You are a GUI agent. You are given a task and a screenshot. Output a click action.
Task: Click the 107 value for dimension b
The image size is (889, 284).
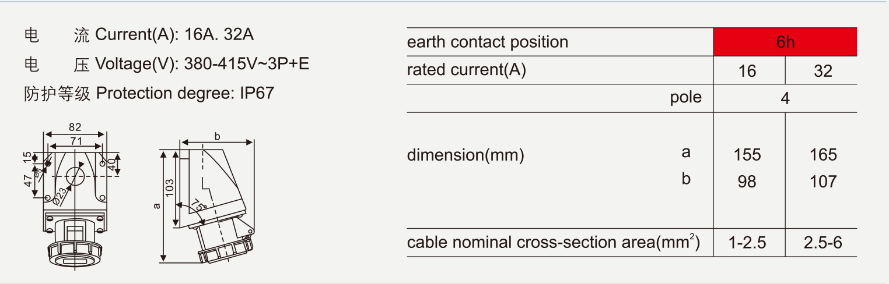click(x=823, y=182)
